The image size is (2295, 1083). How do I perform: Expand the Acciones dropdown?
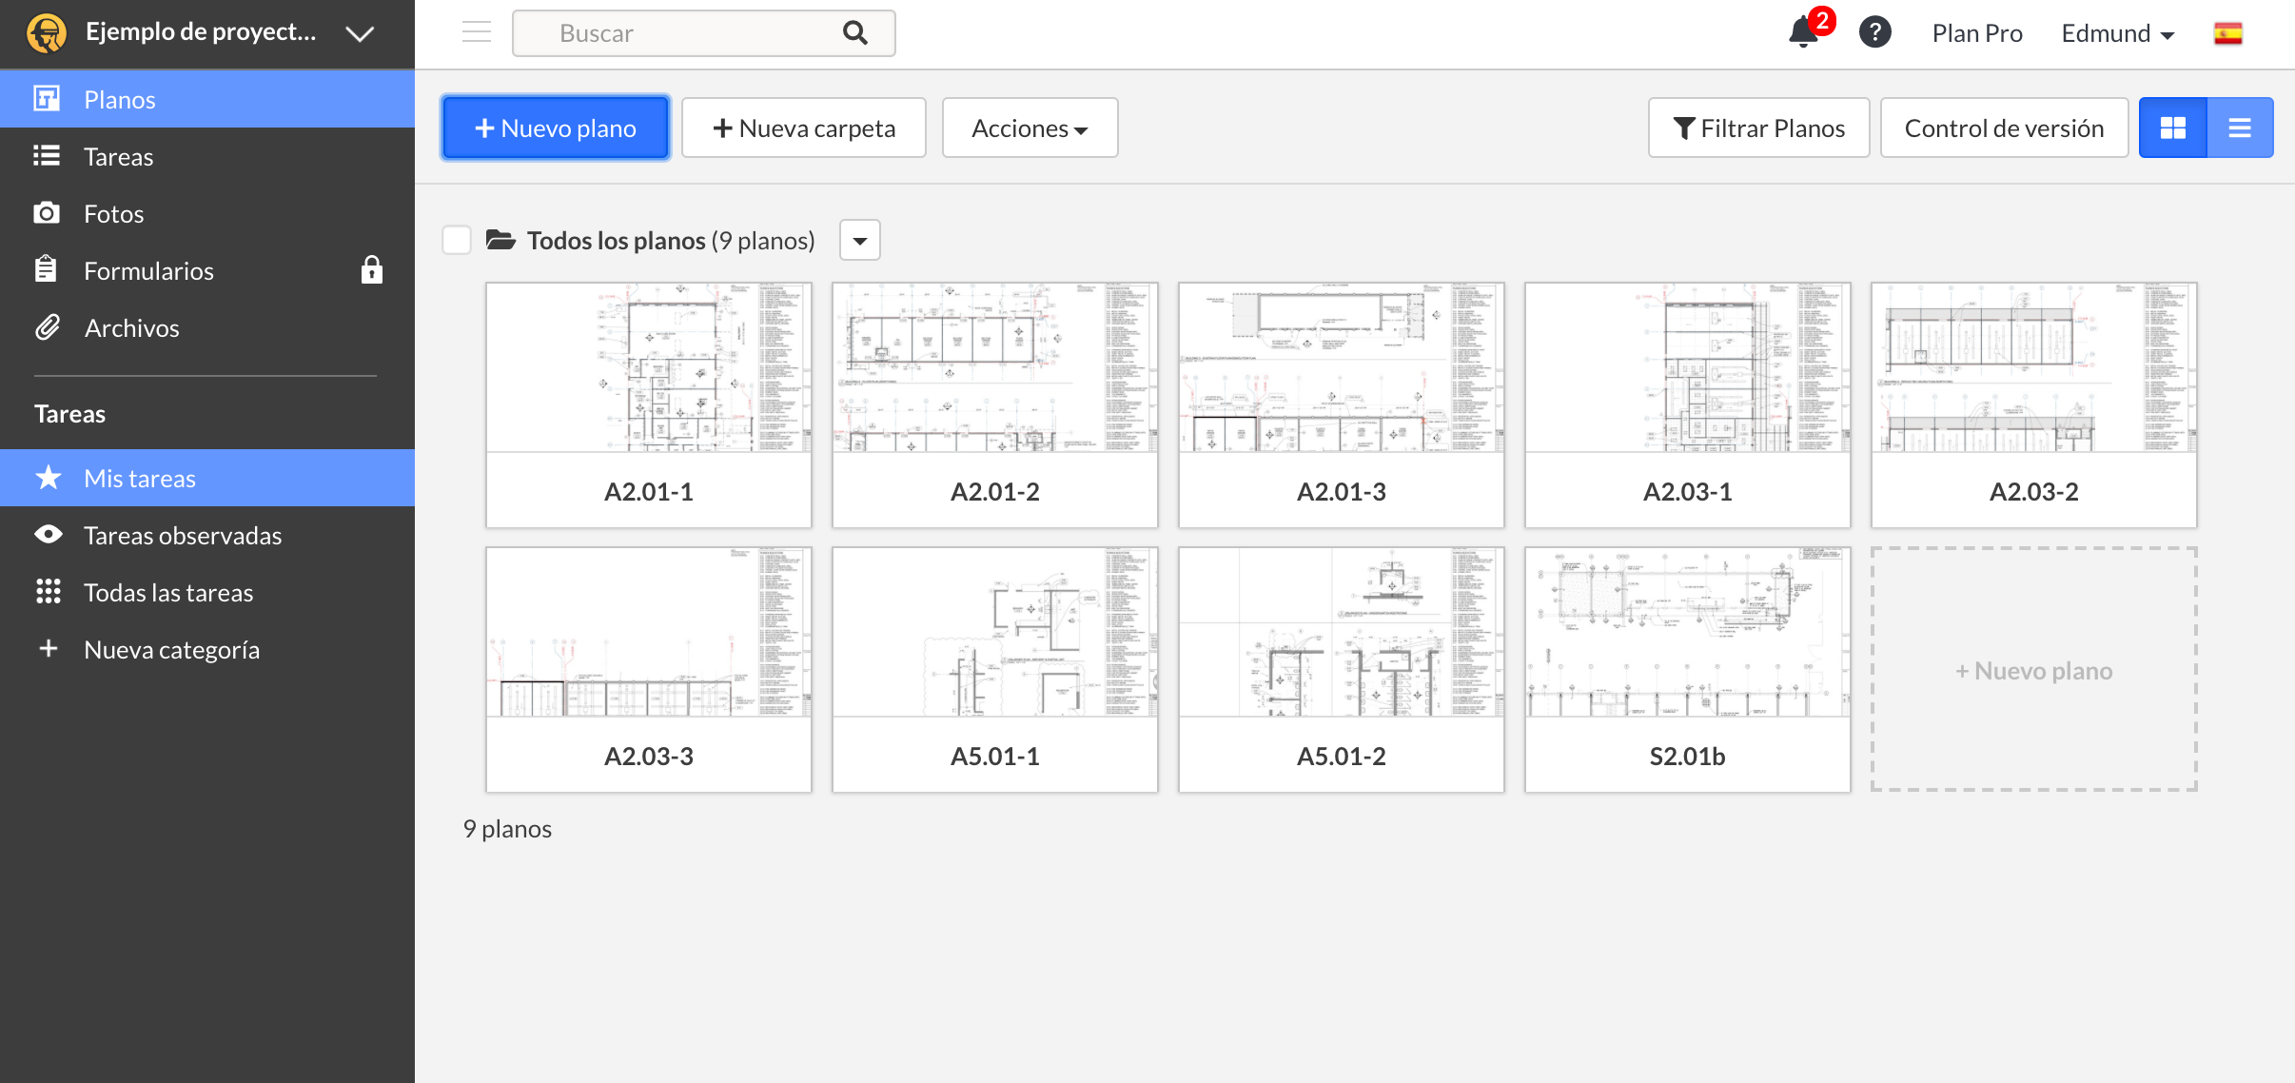pos(1030,128)
